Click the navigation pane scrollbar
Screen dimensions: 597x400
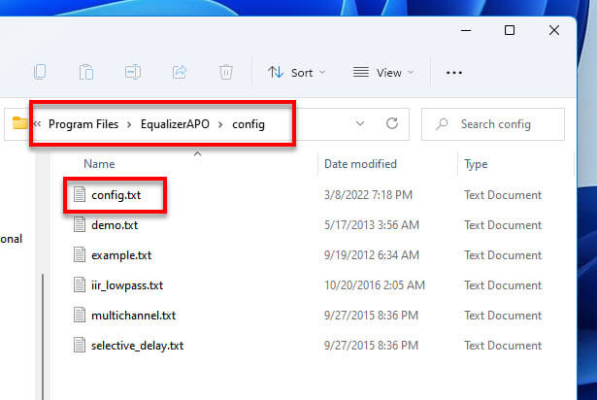[x=43, y=335]
